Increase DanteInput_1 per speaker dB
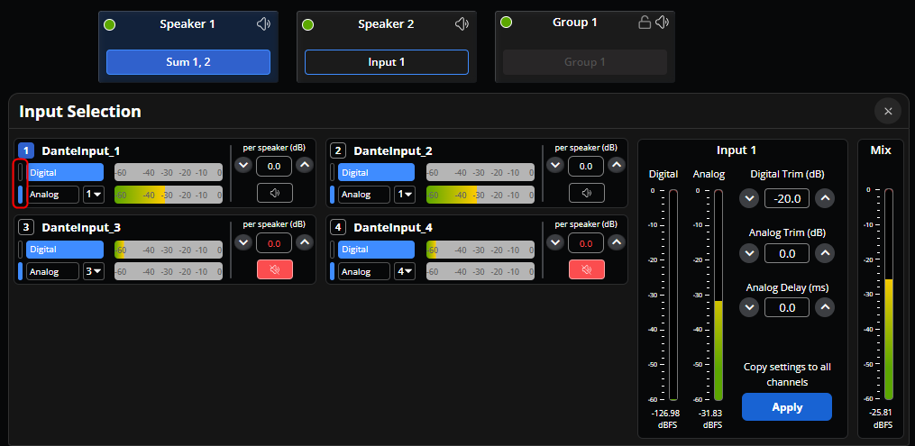 point(305,166)
